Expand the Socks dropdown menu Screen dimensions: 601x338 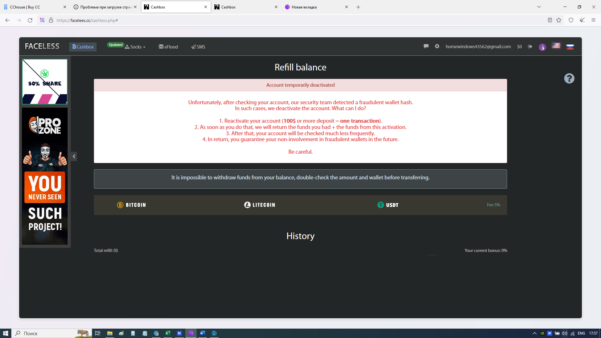pos(135,47)
